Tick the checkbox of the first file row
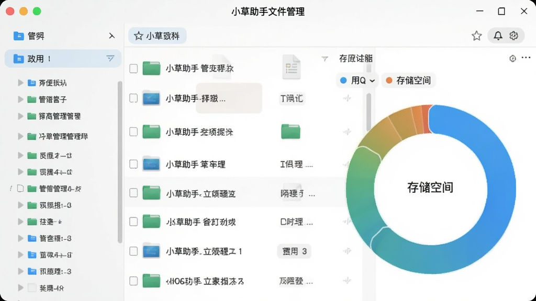536x301 pixels. click(x=133, y=68)
